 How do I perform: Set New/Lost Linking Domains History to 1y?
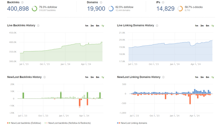point(213,77)
